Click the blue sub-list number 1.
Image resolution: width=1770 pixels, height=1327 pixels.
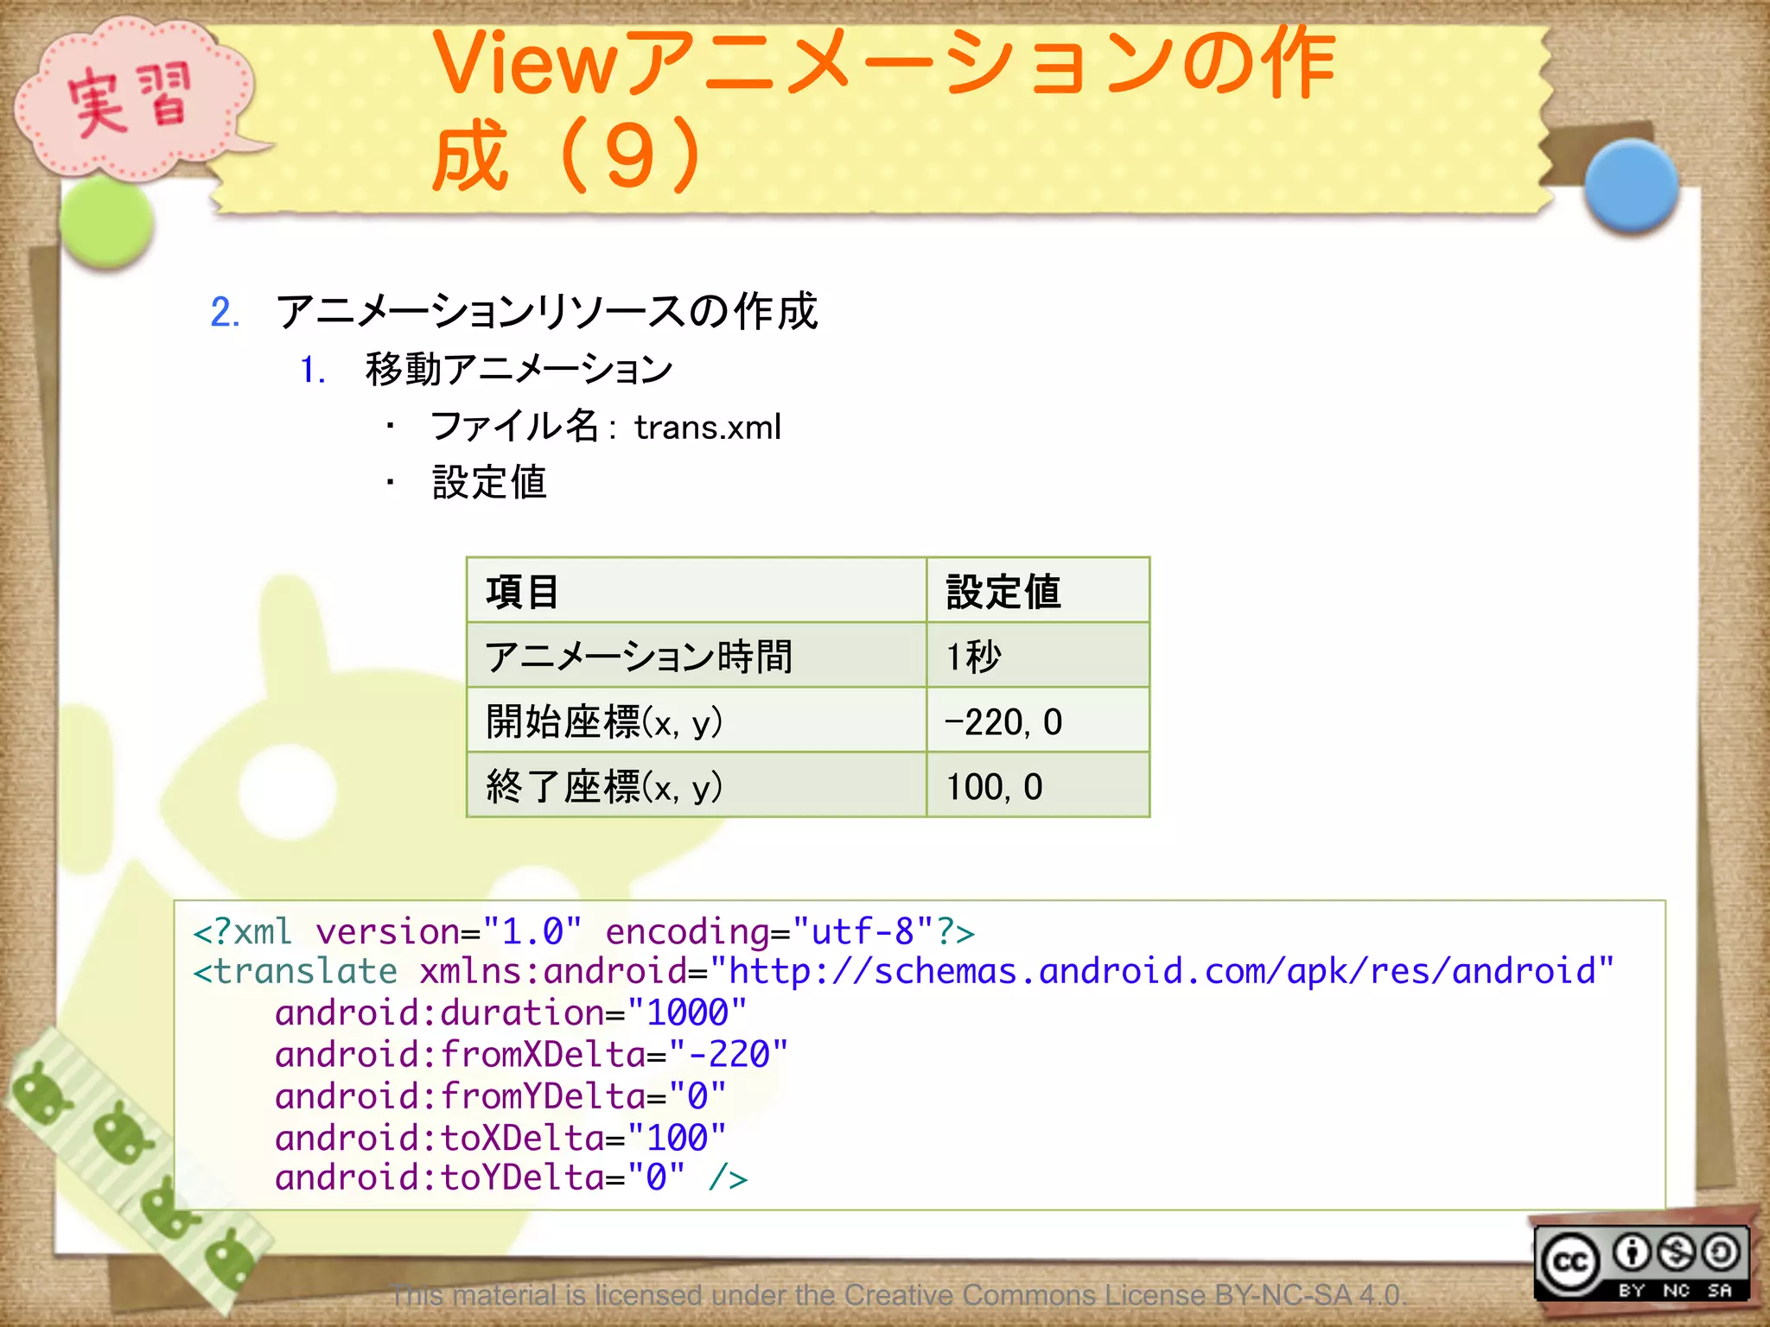click(x=313, y=371)
